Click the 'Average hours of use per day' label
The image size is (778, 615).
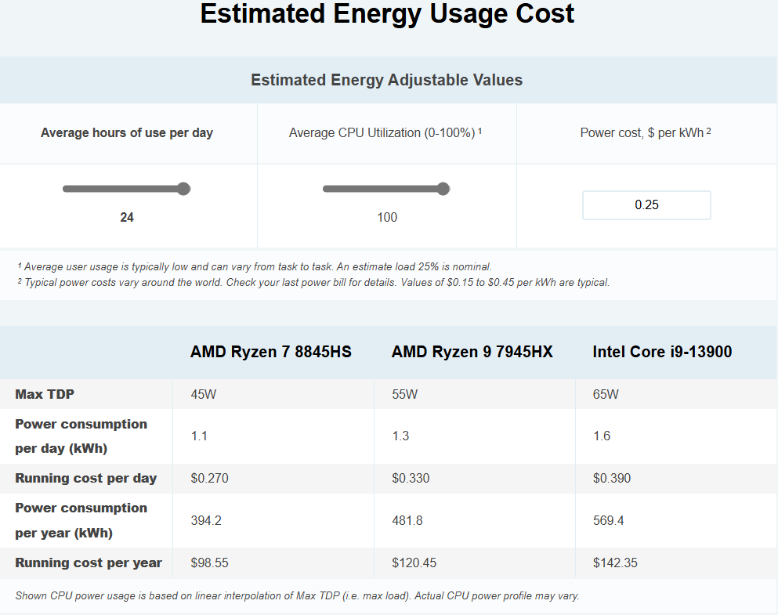click(x=126, y=133)
